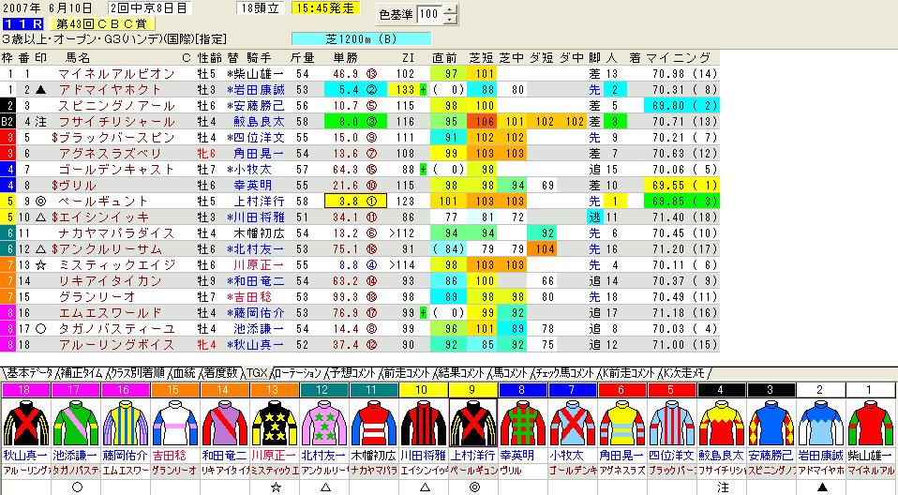898x495 pixels.
Task: Click the マイニング column header
Action: click(x=679, y=58)
